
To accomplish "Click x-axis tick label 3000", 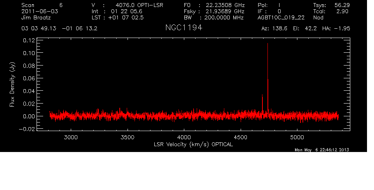I will click(71, 137).
